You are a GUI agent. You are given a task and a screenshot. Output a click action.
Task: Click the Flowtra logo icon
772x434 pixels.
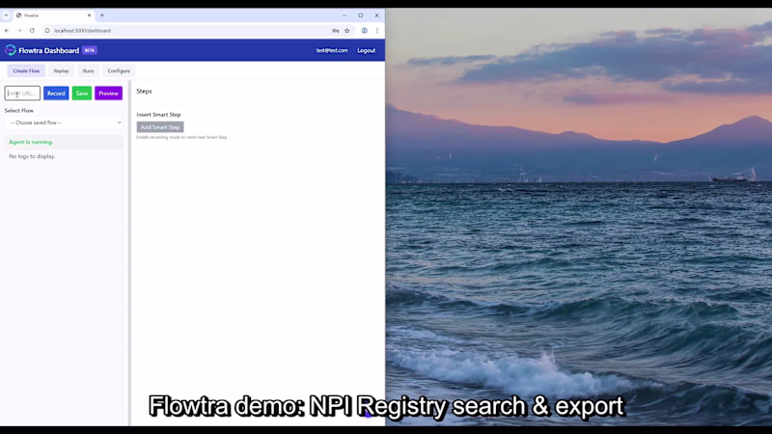(11, 50)
